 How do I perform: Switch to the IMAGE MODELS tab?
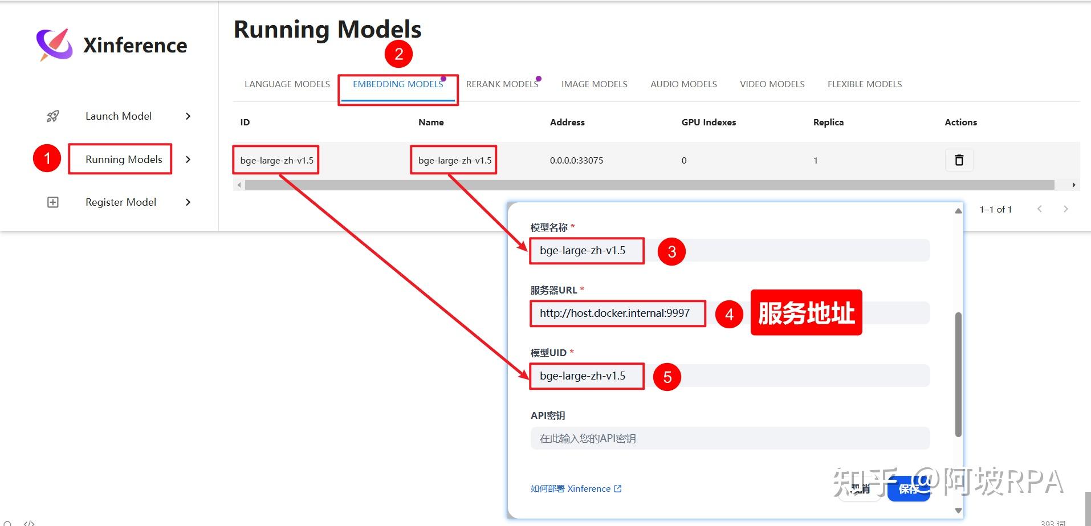click(x=593, y=84)
